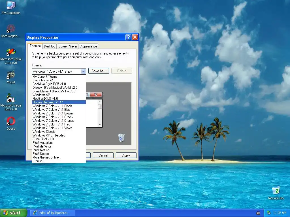Switch to Index of /pub/opera taskbar window
The image size is (290, 217).
click(53, 213)
